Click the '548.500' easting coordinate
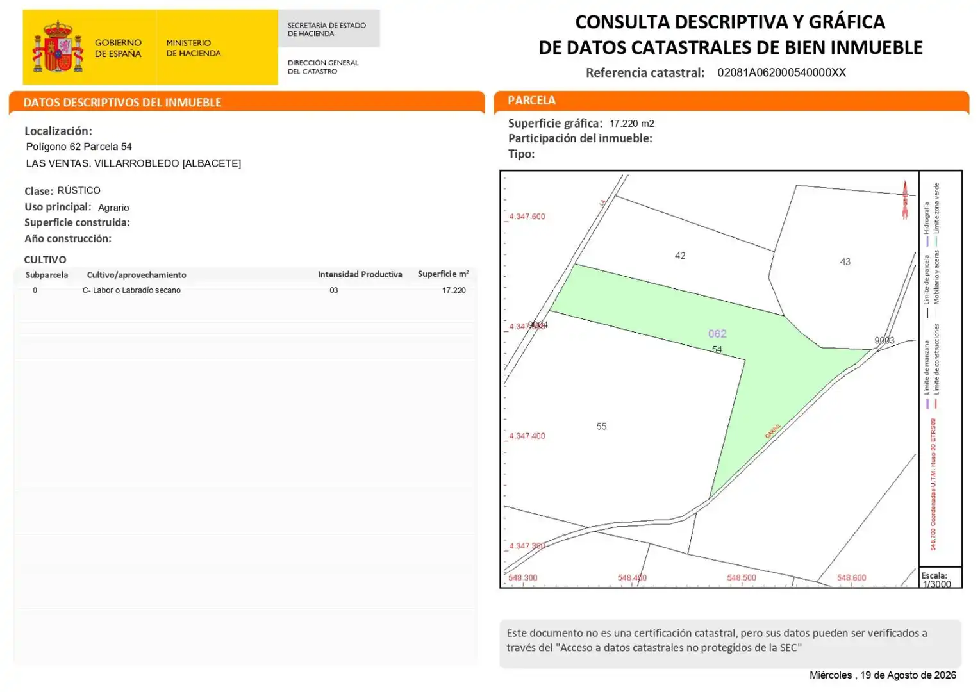 pos(742,578)
